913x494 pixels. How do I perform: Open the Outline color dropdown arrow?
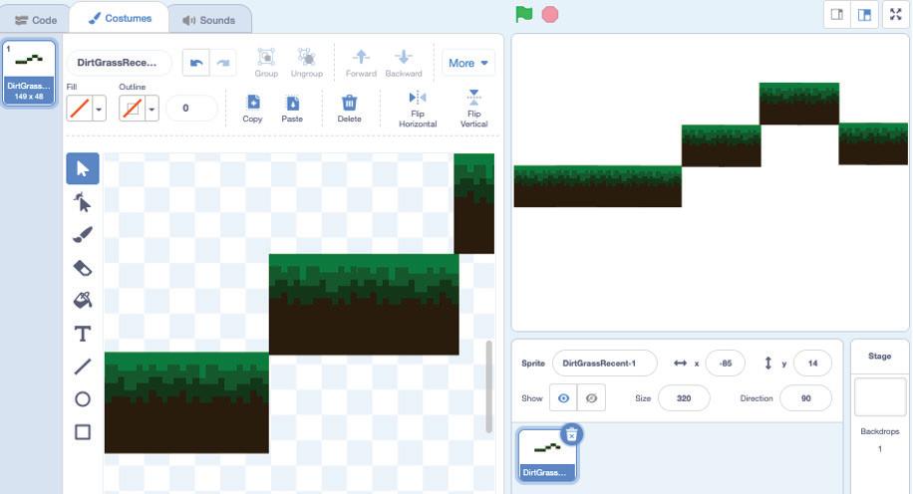(152, 109)
